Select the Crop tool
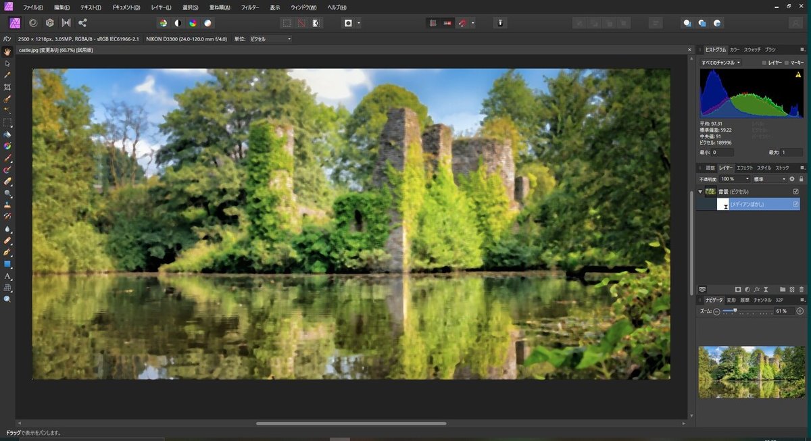 [7, 86]
